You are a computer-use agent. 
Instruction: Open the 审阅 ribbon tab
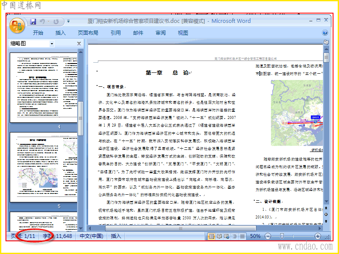[161, 33]
